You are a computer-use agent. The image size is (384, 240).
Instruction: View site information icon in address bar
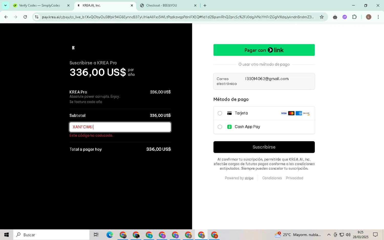(x=37, y=17)
